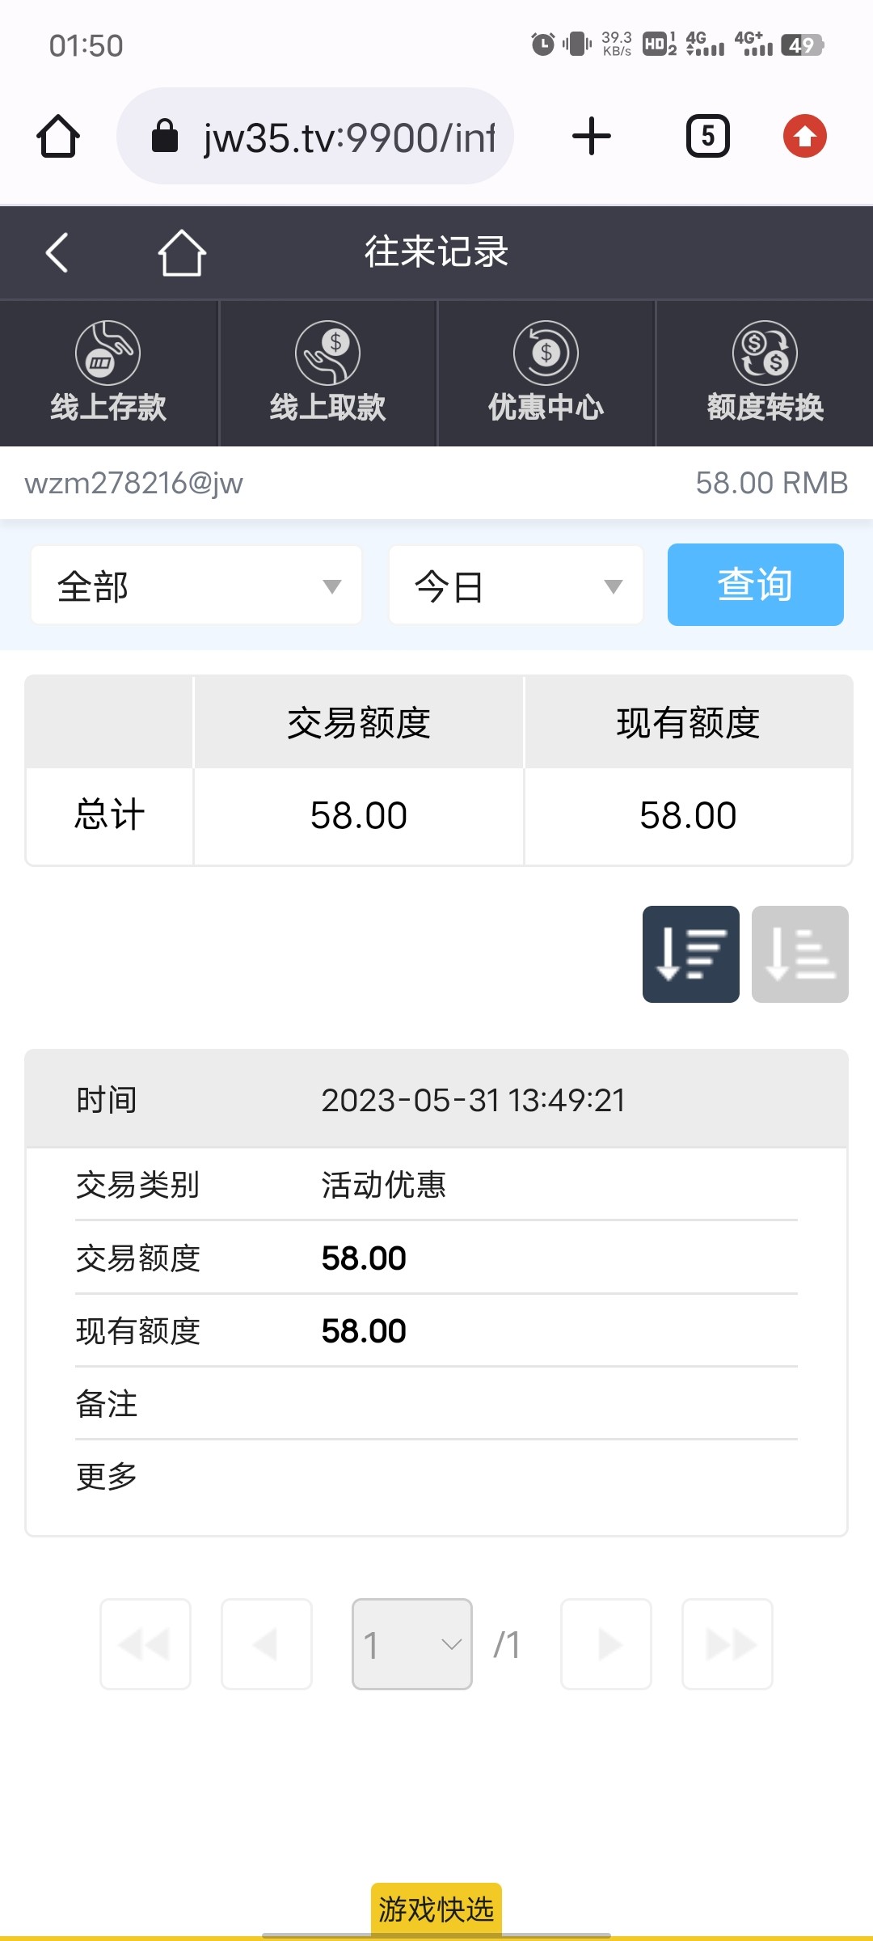Select descending sort order icon
Screen dimensions: 873x1941
point(690,954)
